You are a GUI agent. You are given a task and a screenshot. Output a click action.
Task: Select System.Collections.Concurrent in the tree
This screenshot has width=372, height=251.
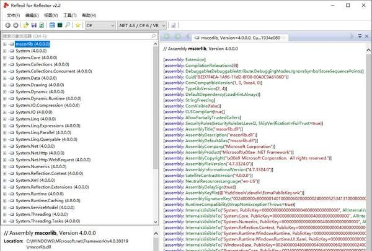pyautogui.click(x=53, y=71)
